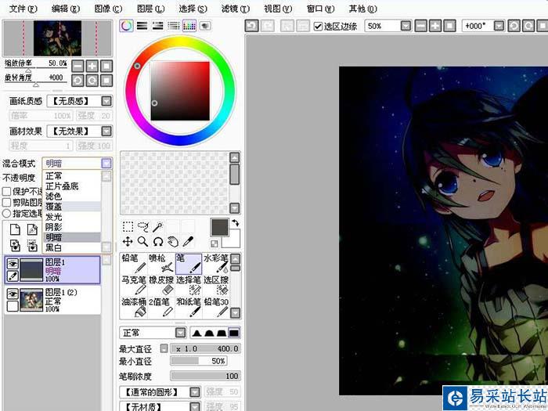Choose the 橡皮擦 eraser tool

point(161,285)
